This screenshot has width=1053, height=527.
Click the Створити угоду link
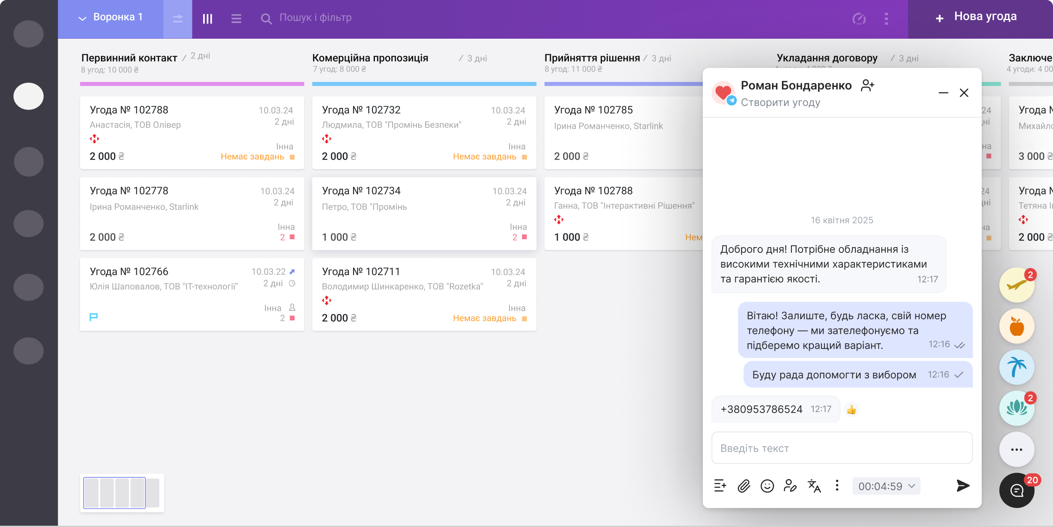(780, 103)
